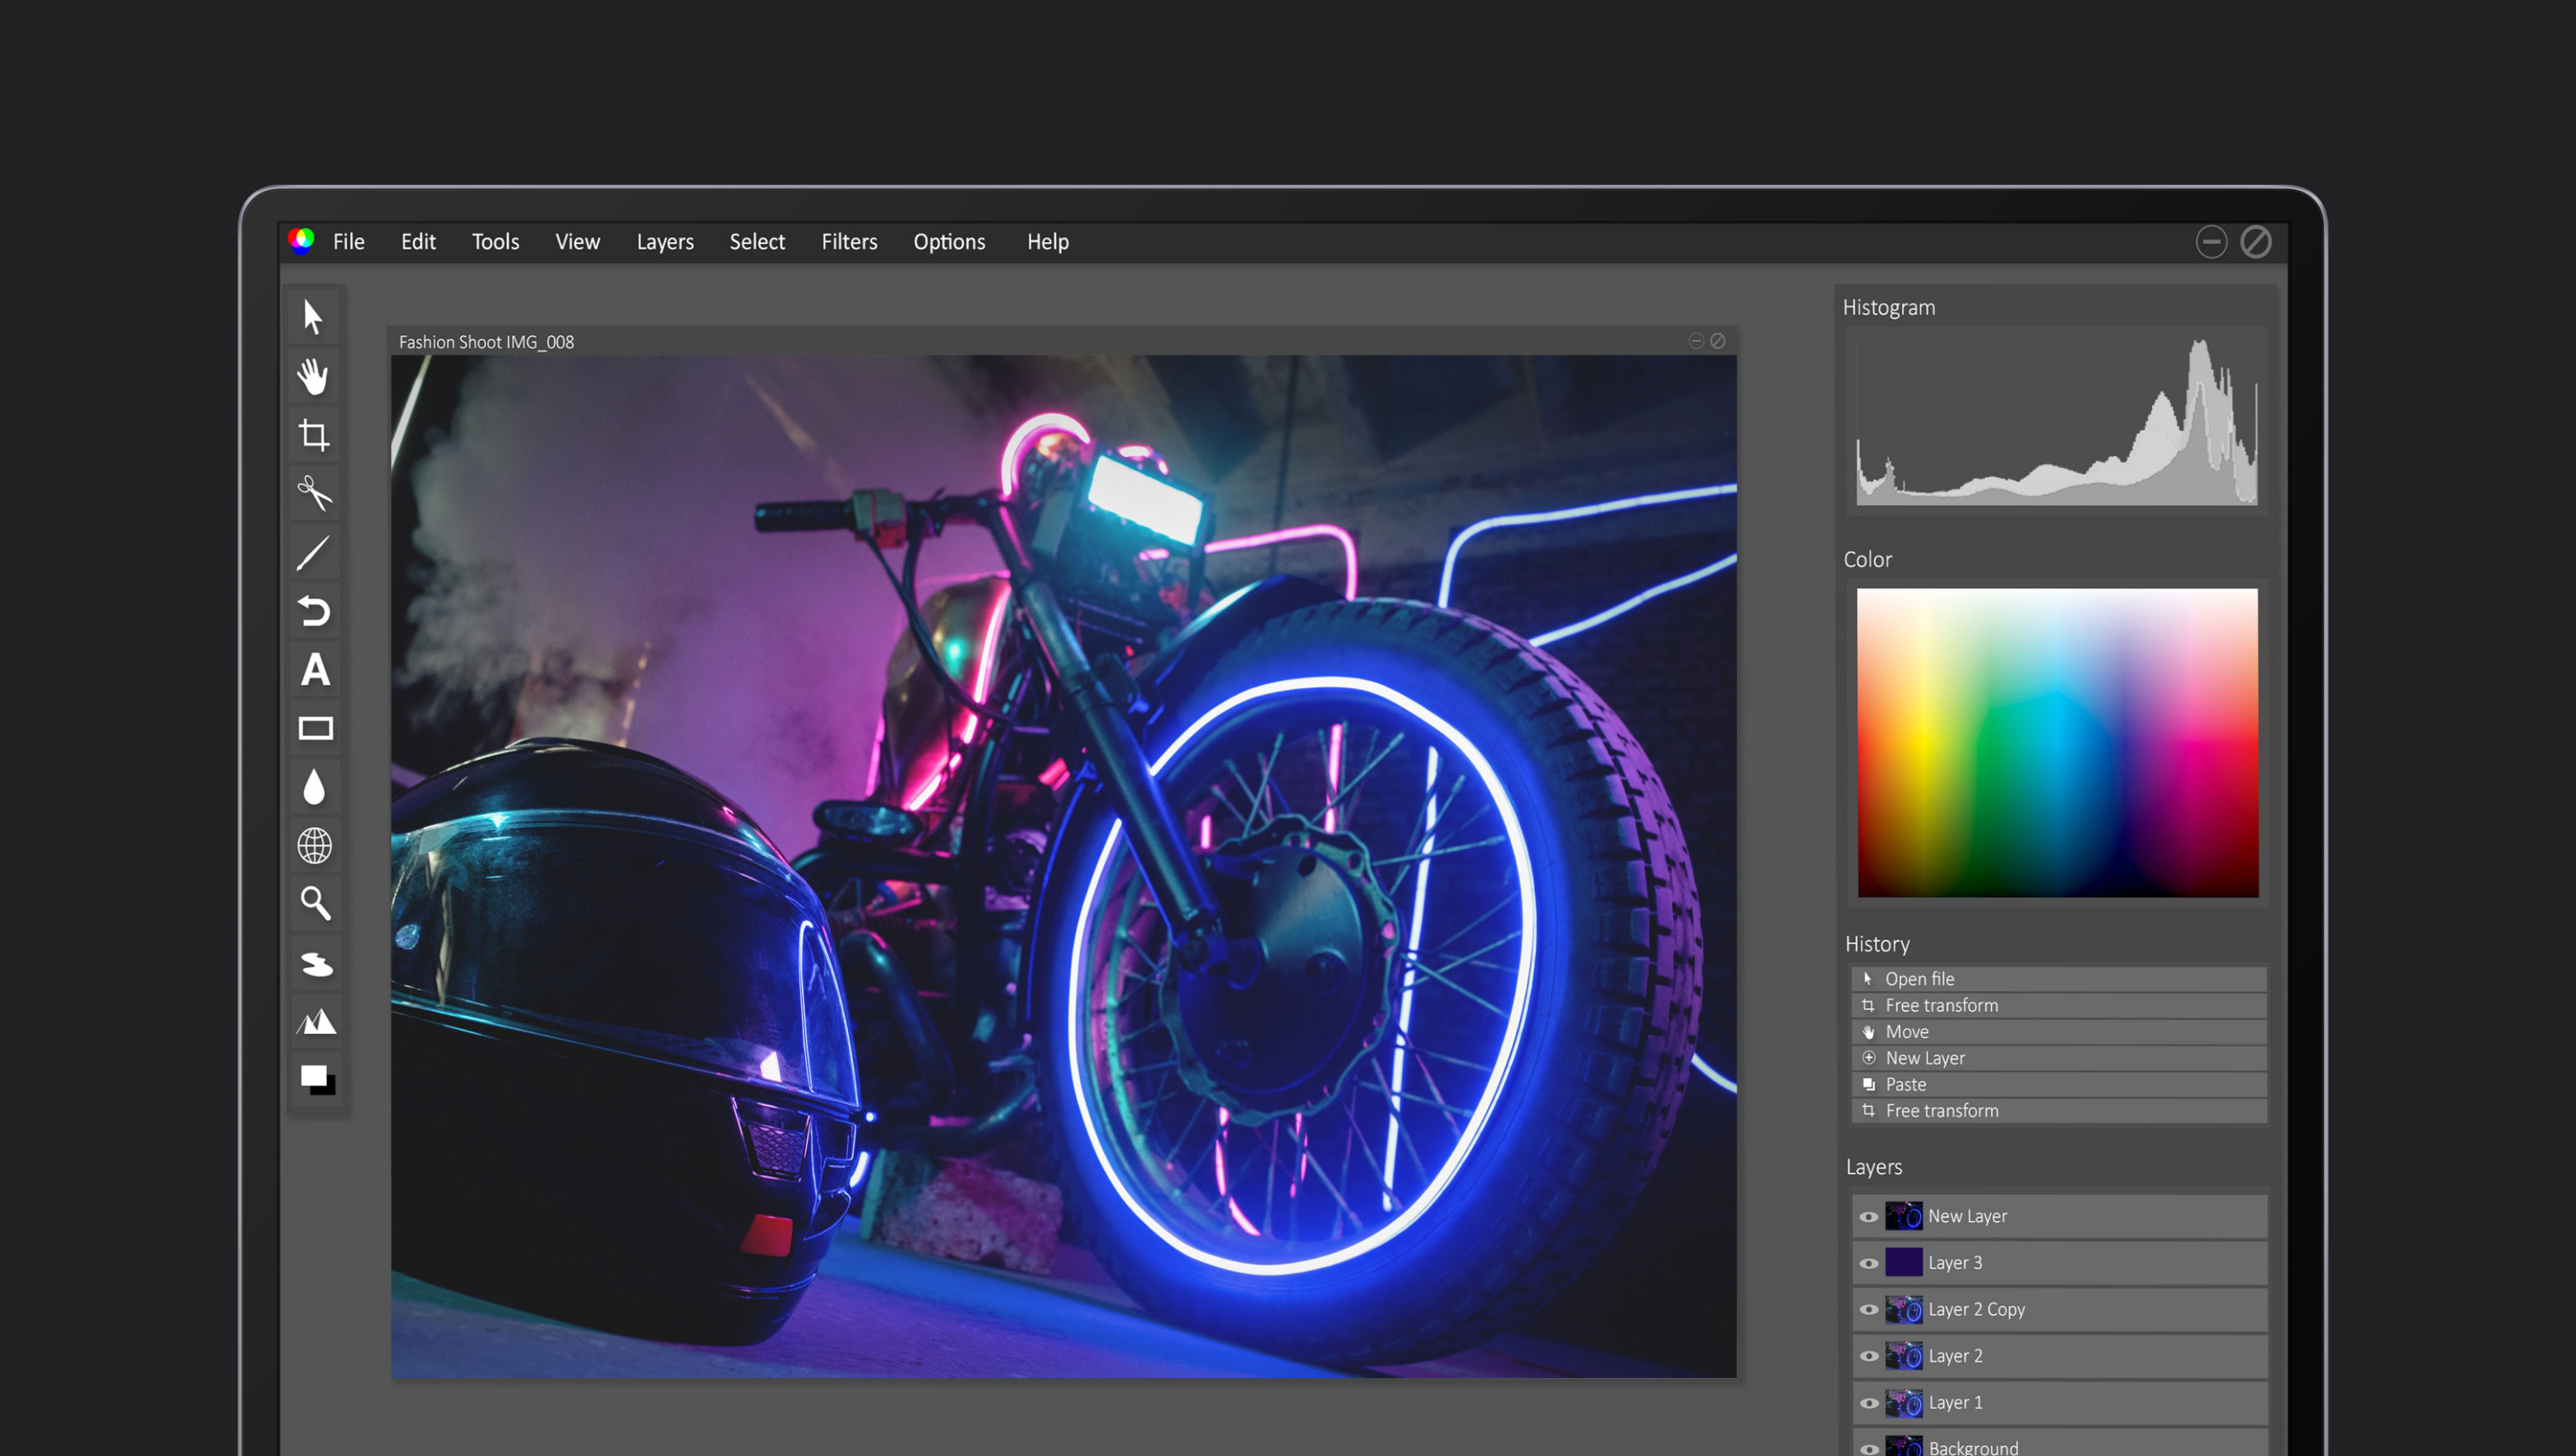Pick a color in Color spectrum
This screenshot has height=1456, width=2576.
(2057, 742)
